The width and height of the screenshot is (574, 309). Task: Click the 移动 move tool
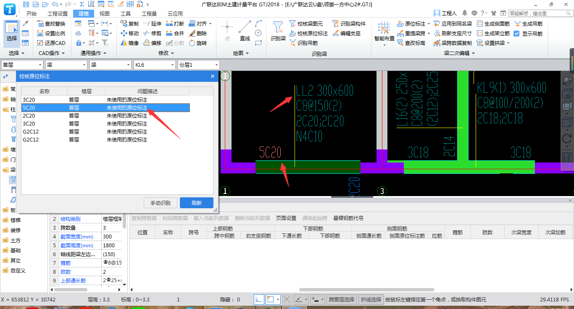click(x=129, y=33)
